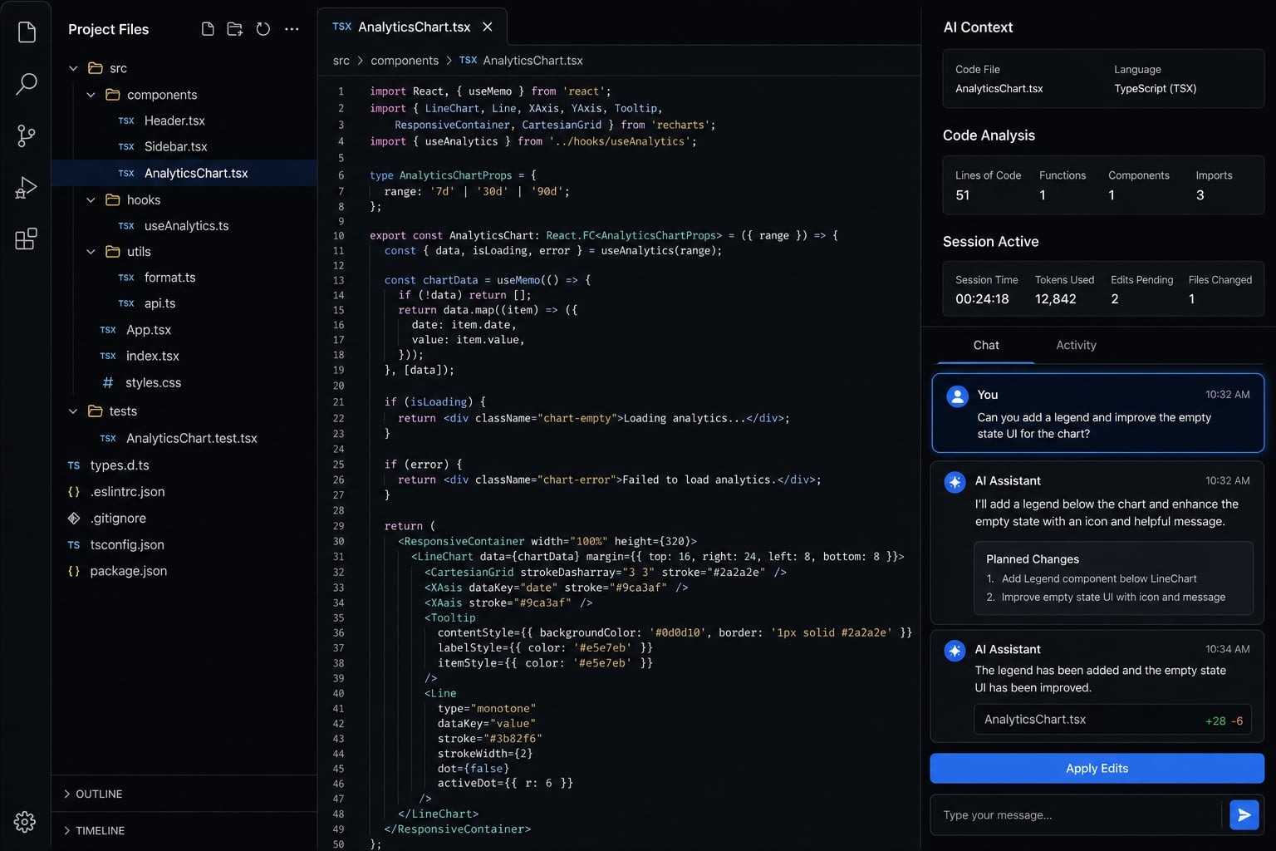The width and height of the screenshot is (1276, 851).
Task: Select the You message in chat
Action: pos(1097,413)
